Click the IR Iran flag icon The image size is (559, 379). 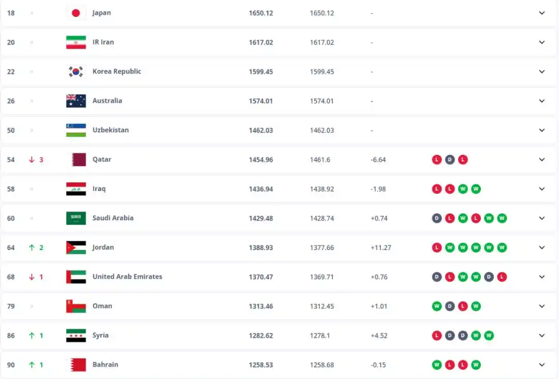(76, 42)
